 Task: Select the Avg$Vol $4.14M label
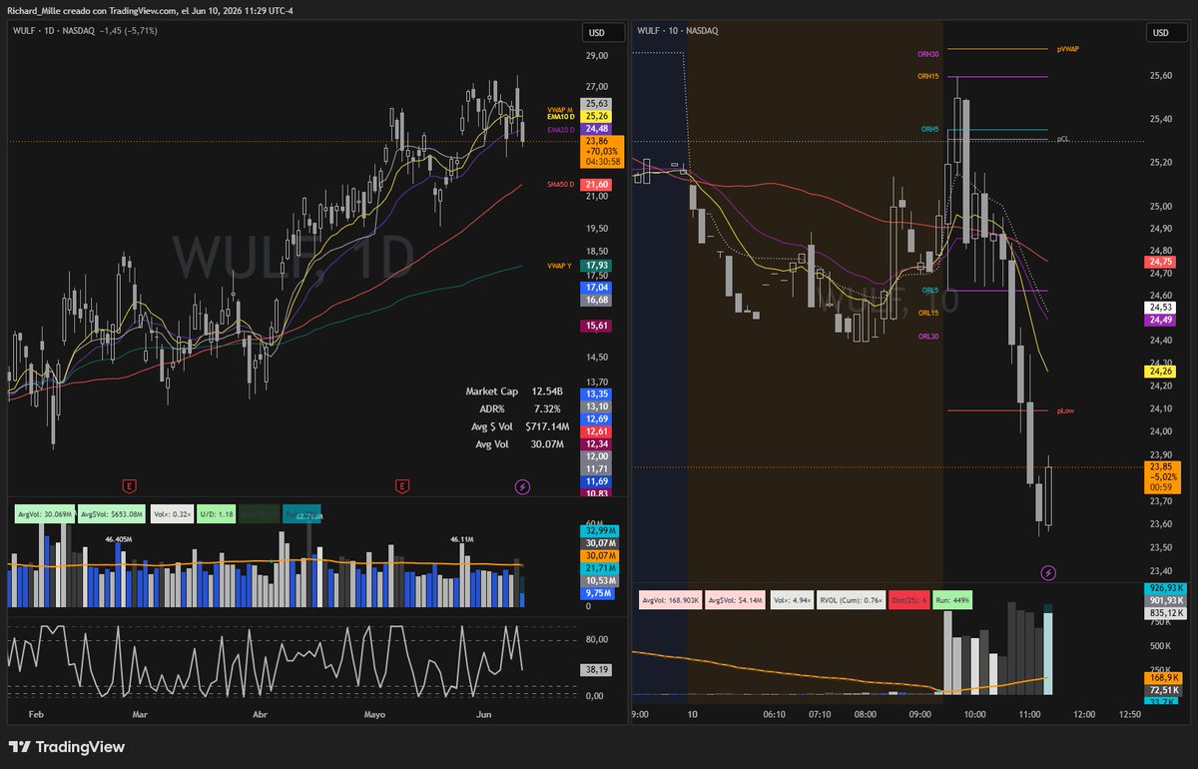pyautogui.click(x=735, y=601)
